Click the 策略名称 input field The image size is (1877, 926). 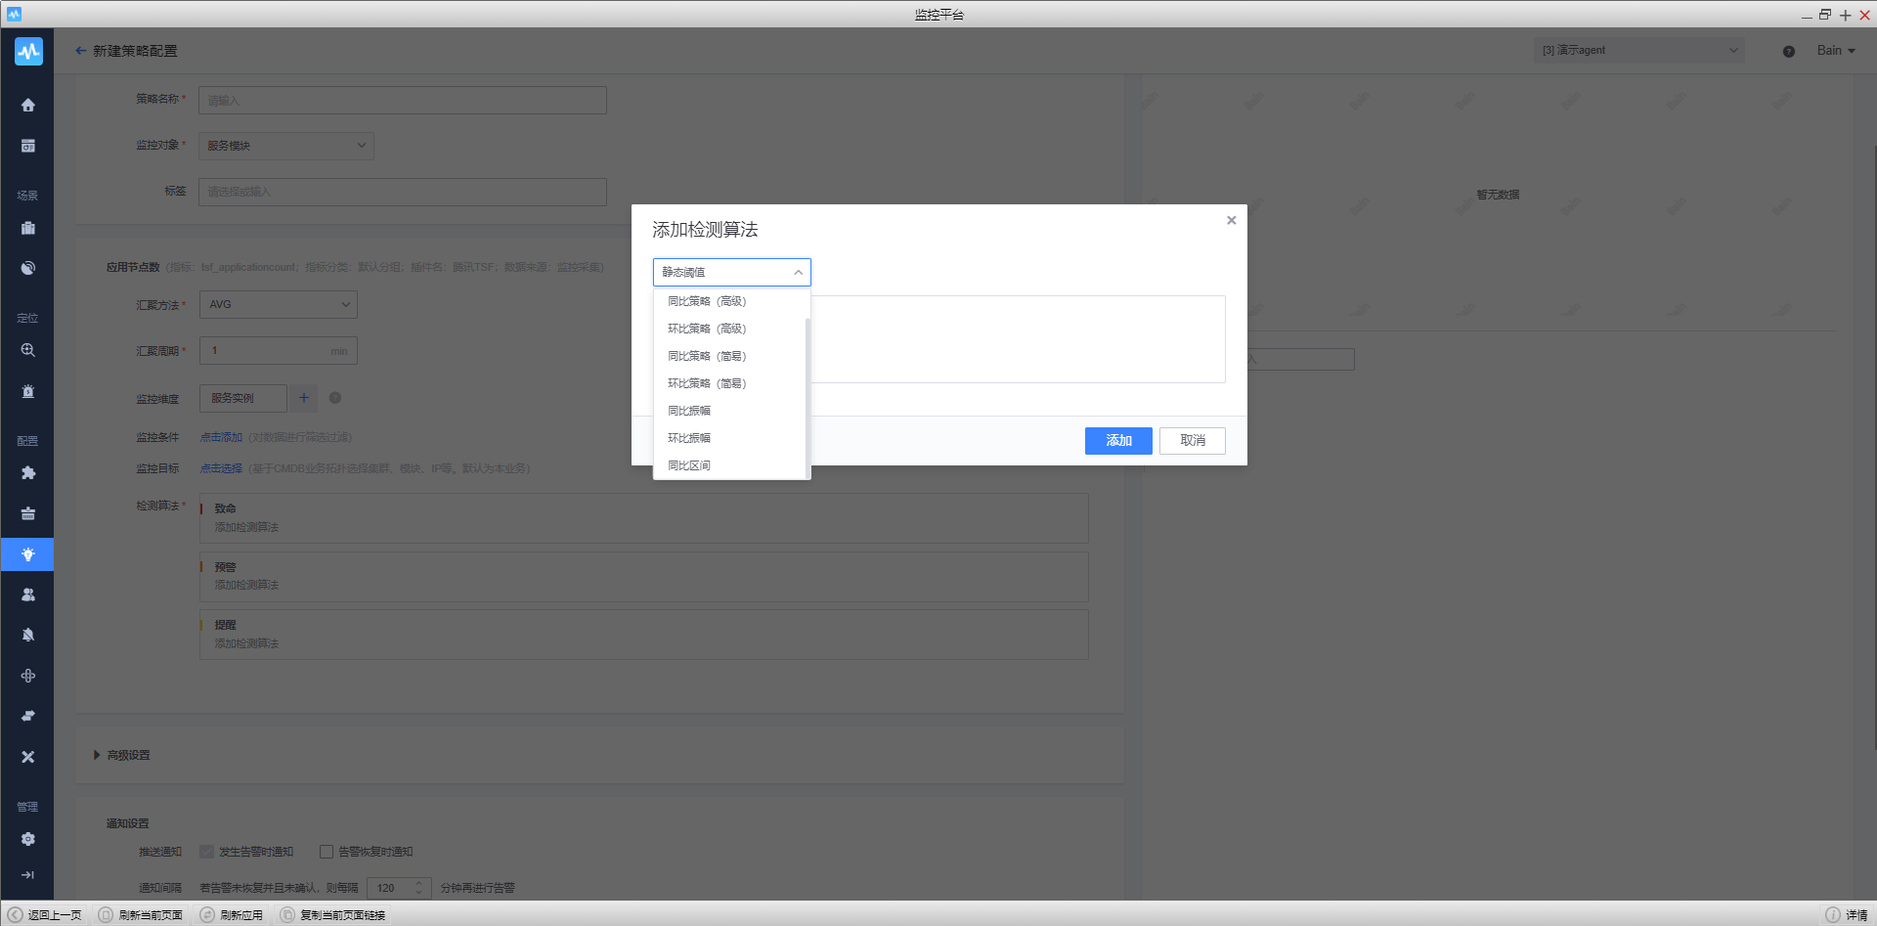point(403,100)
